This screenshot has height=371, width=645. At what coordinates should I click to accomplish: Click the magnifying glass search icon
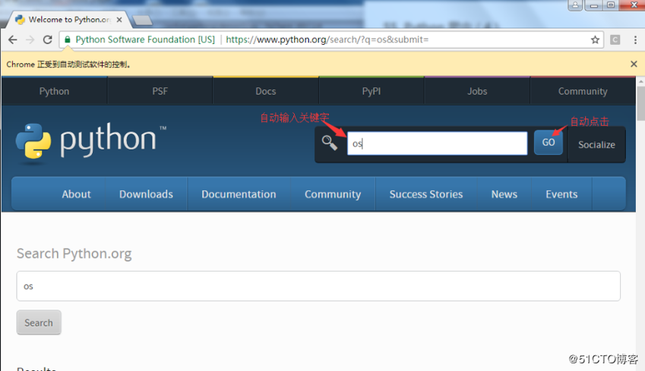(329, 143)
